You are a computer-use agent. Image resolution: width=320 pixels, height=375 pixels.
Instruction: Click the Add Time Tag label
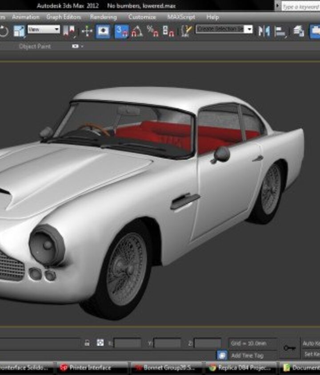[x=247, y=355]
